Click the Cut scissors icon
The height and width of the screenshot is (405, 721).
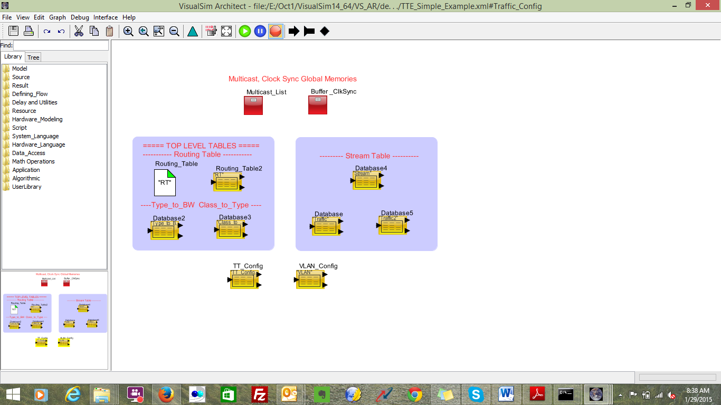79,31
